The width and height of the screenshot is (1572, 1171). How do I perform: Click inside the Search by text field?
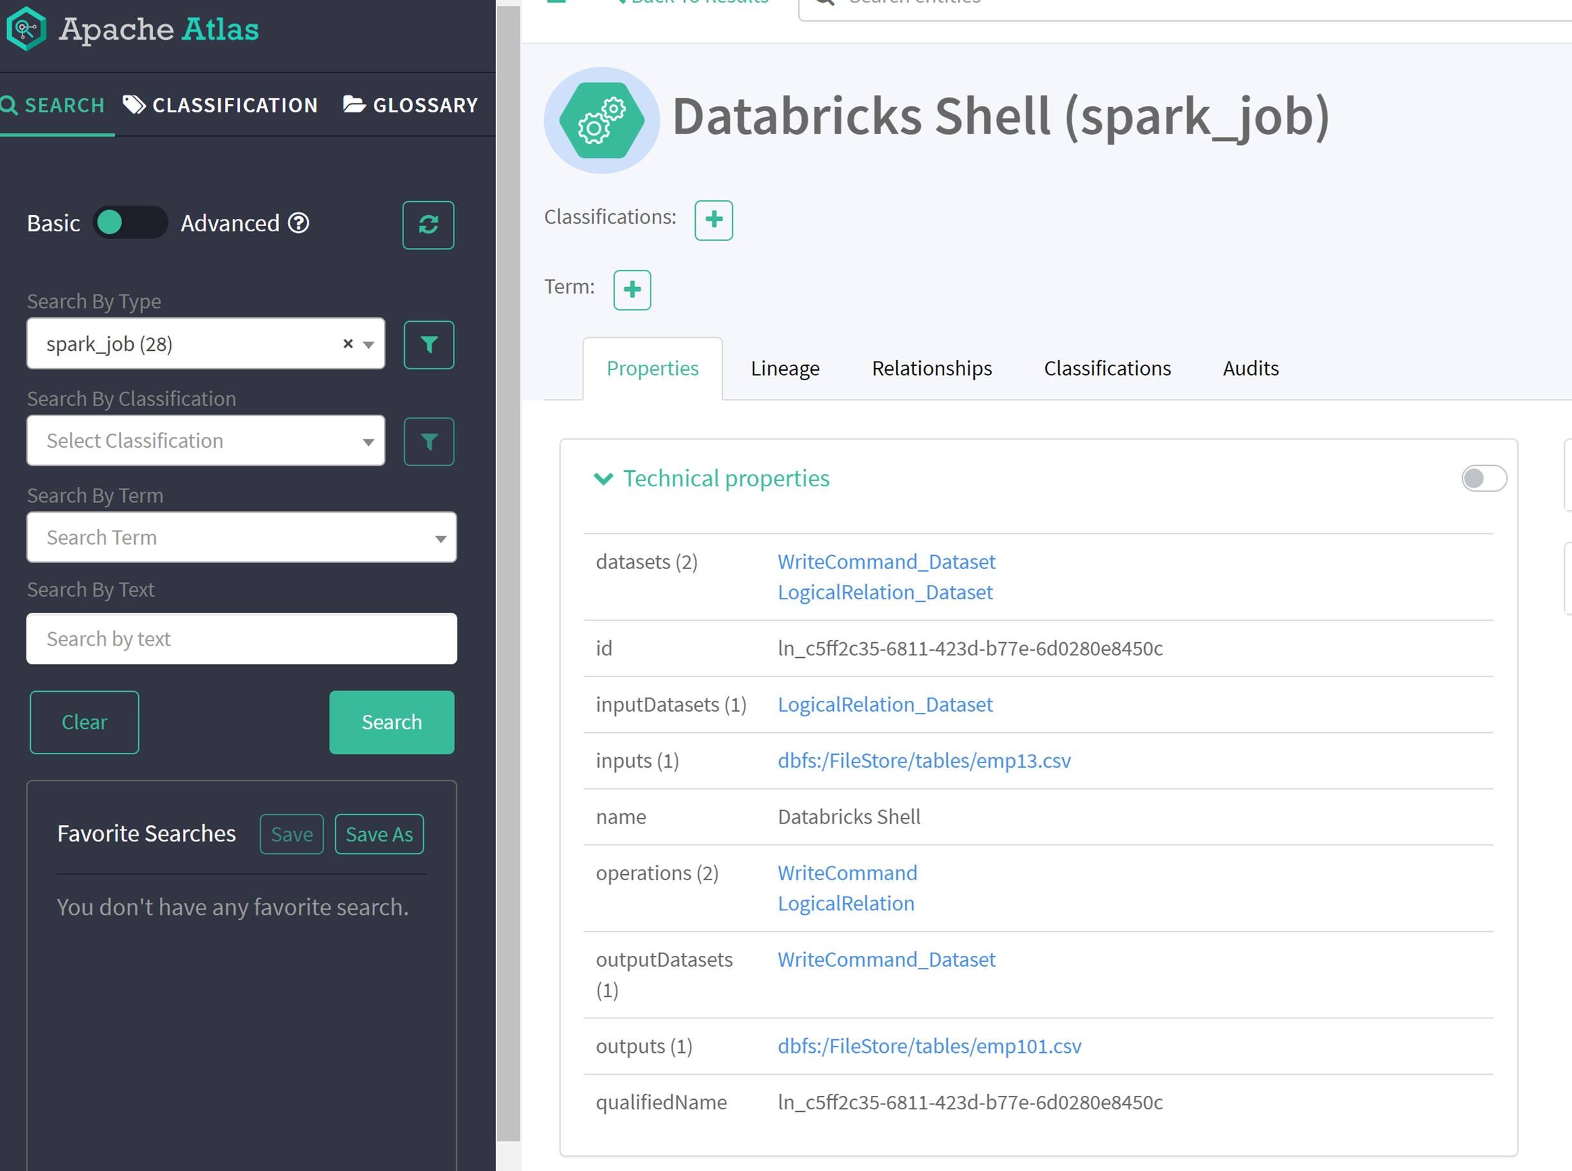point(241,638)
